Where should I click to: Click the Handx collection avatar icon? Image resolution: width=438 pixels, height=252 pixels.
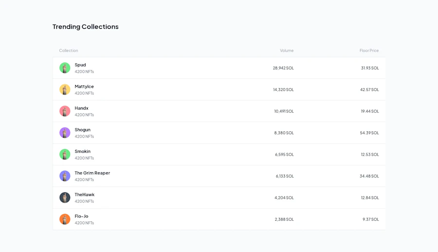tap(65, 111)
